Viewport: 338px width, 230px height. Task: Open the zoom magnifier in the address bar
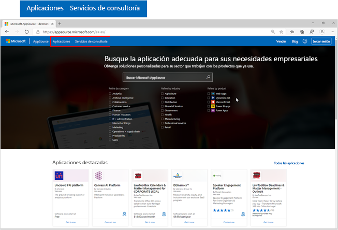pyautogui.click(x=273, y=32)
